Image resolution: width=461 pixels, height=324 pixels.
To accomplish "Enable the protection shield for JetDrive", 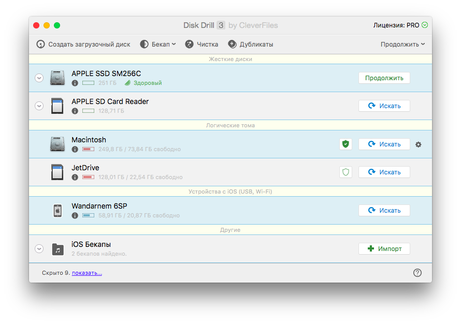I will click(345, 172).
